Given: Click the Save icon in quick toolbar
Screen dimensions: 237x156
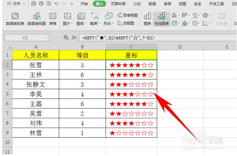Looking at the screenshot, I should click(33, 3).
